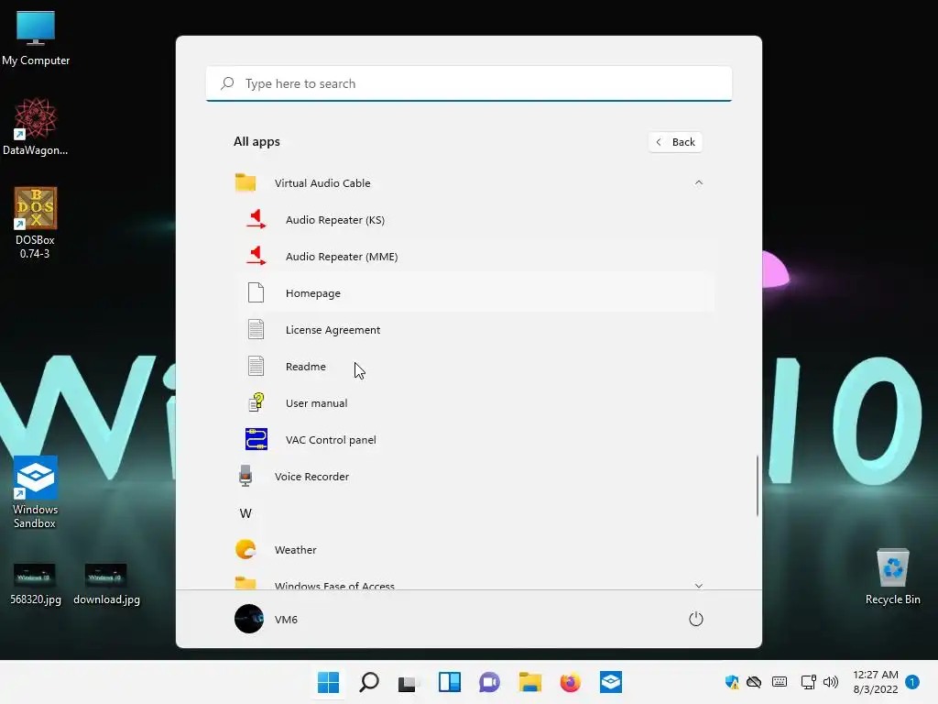Image resolution: width=938 pixels, height=704 pixels.
Task: Open Task View on the taskbar
Action: [x=409, y=682]
